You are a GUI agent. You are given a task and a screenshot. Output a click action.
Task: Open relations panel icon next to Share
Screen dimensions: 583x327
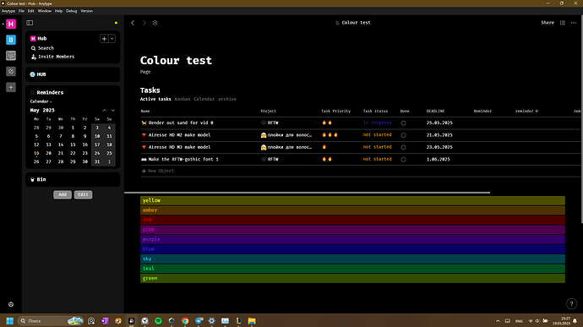[x=563, y=23]
